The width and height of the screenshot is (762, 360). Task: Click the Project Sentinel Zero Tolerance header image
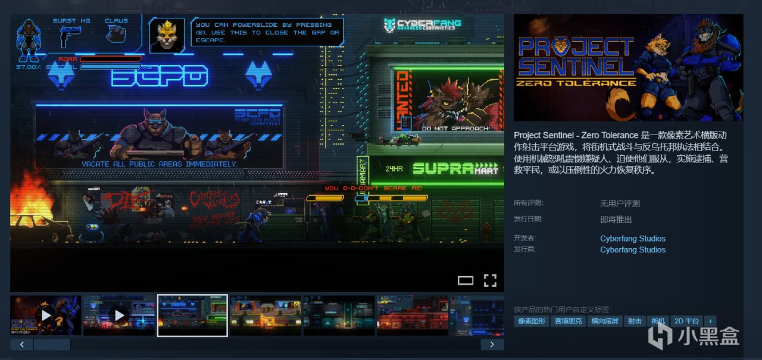629,68
